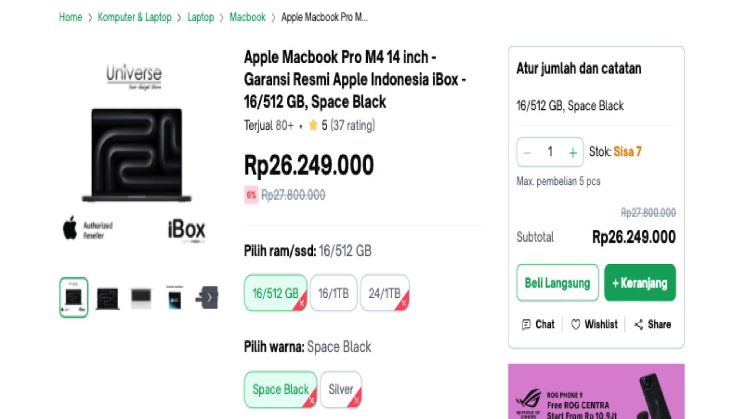This screenshot has height=419, width=747.
Task: View the silver keyboard thumbnail image
Action: point(141,298)
